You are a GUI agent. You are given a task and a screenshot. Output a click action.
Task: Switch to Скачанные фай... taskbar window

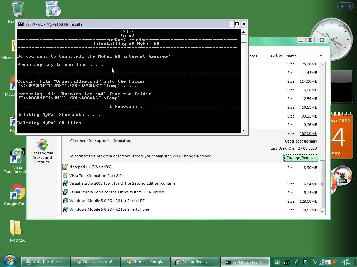pos(96,262)
